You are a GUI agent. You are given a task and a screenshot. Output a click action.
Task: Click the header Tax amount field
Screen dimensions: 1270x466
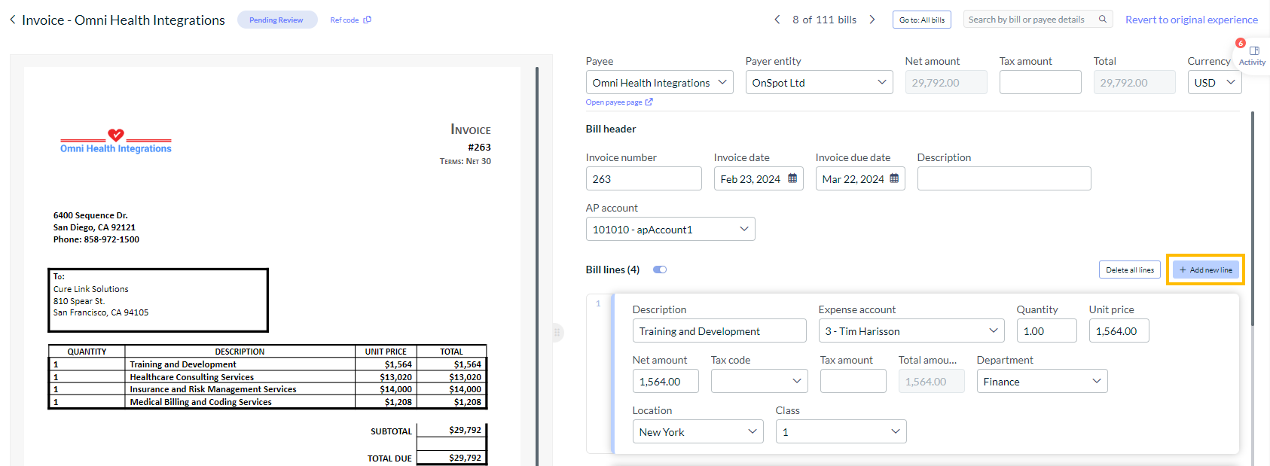[x=1040, y=82]
